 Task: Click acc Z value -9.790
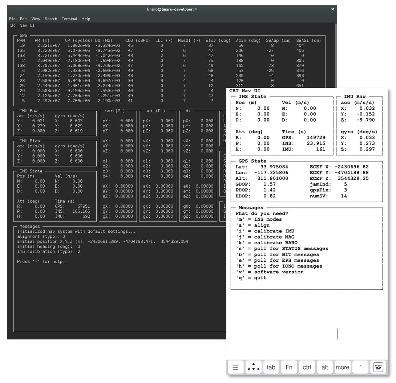point(366,120)
